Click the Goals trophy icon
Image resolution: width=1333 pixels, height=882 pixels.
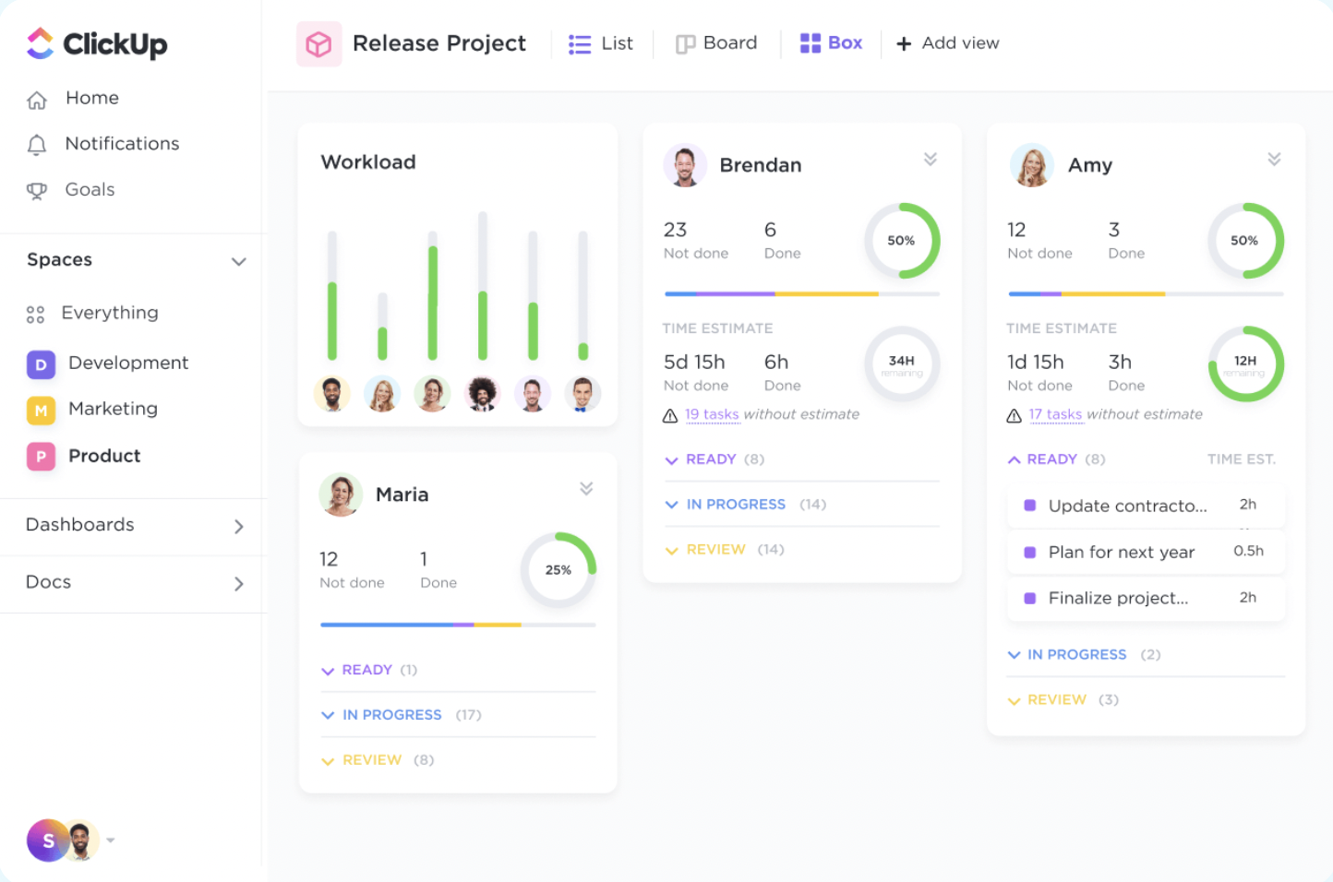[x=37, y=191]
